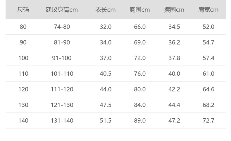Click size 130 row label
Viewport: 231px width, 141px height.
tap(23, 105)
